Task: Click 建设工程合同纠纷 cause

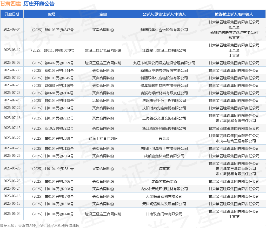Action: pos(103,139)
